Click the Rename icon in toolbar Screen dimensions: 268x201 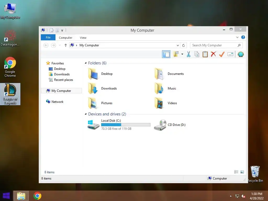pos(230,54)
